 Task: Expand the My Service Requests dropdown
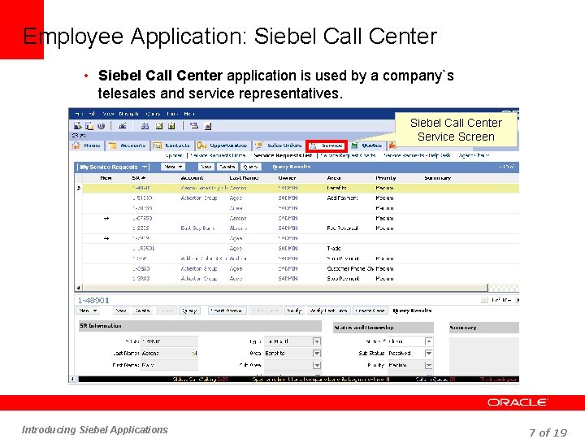coord(145,167)
